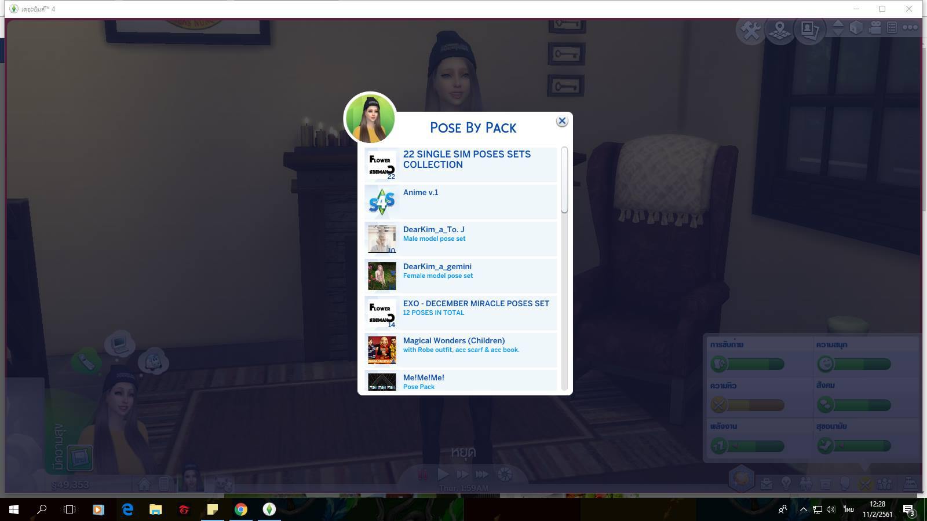Image resolution: width=927 pixels, height=521 pixels.
Task: Click the energy need progress bar
Action: pyautogui.click(x=756, y=446)
